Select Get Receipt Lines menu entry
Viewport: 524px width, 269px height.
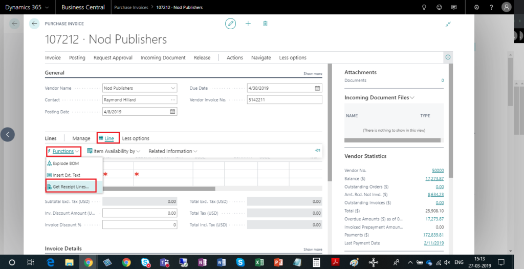click(x=74, y=187)
